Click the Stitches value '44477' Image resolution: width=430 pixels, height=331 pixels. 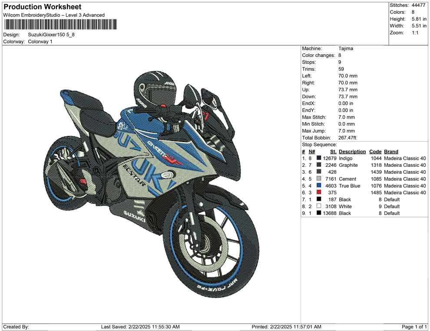418,5
